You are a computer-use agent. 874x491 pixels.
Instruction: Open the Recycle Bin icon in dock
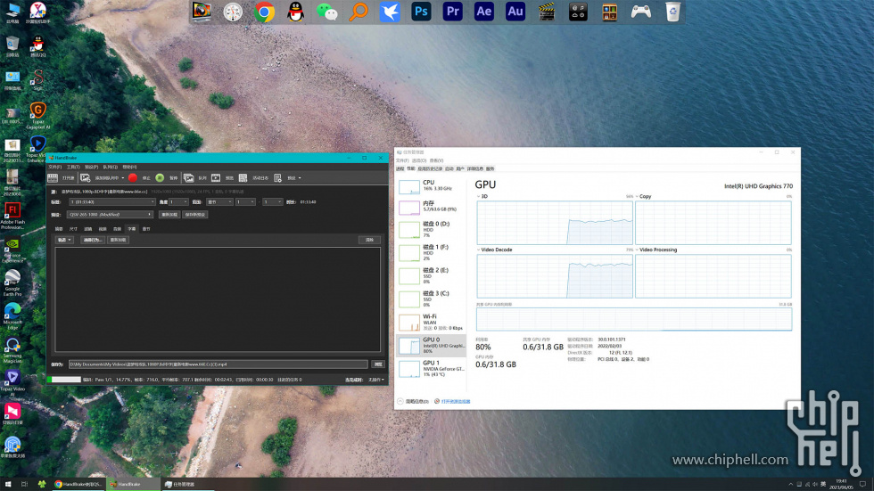pos(672,12)
